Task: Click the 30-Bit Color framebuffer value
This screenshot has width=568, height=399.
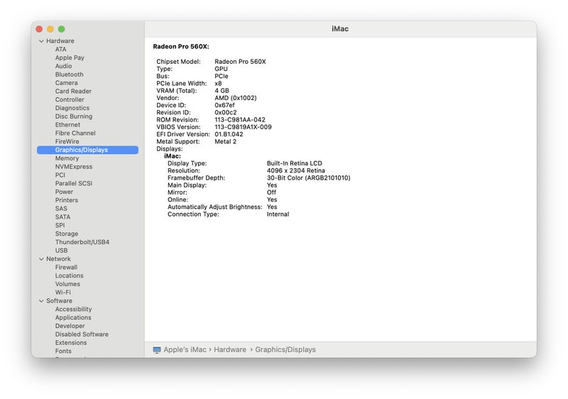Action: click(309, 177)
